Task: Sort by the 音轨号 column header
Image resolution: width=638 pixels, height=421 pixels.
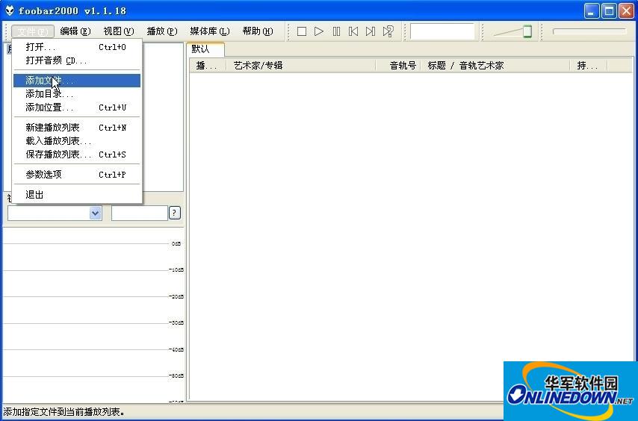Action: point(398,66)
